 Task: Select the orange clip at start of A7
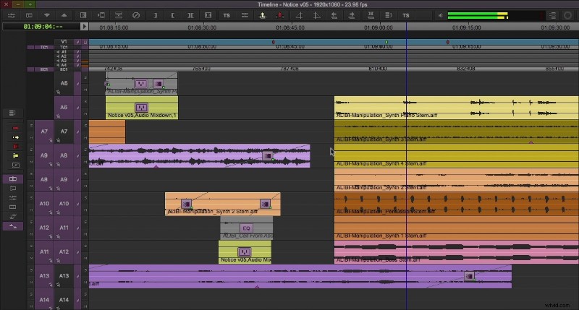tap(107, 132)
